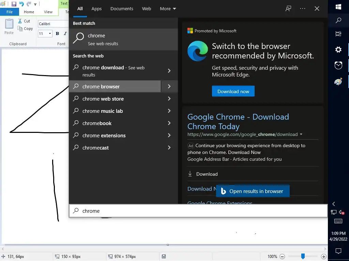Select the 'chrome extensions' suggestion
The image size is (349, 261).
[115, 135]
